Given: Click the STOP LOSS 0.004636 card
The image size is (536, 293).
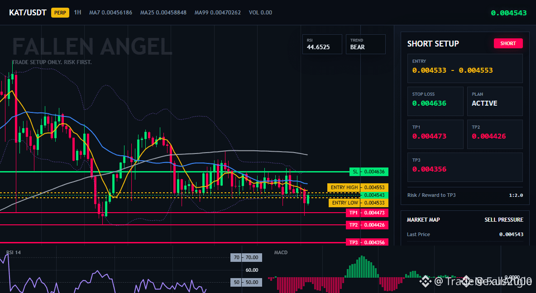Looking at the screenshot, I should [435, 101].
